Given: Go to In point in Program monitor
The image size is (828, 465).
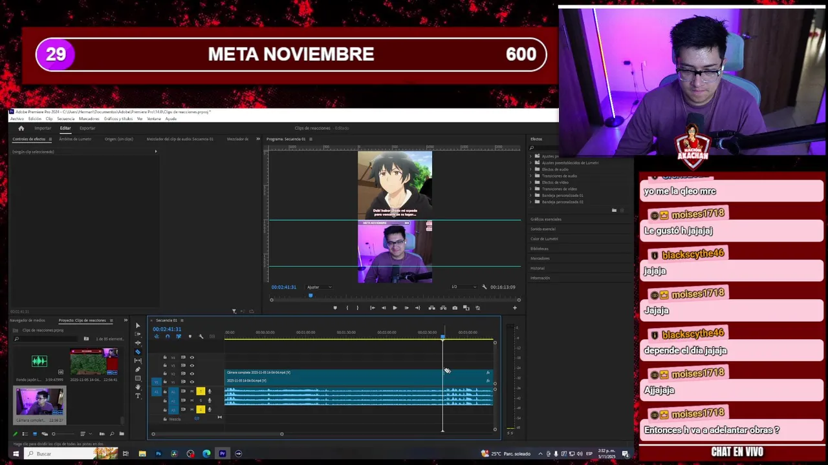Looking at the screenshot, I should tap(373, 307).
